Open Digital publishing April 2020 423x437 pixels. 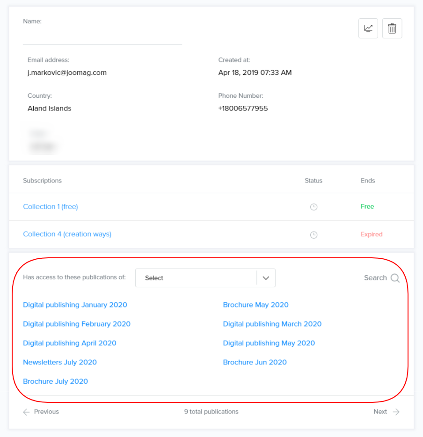(70, 343)
